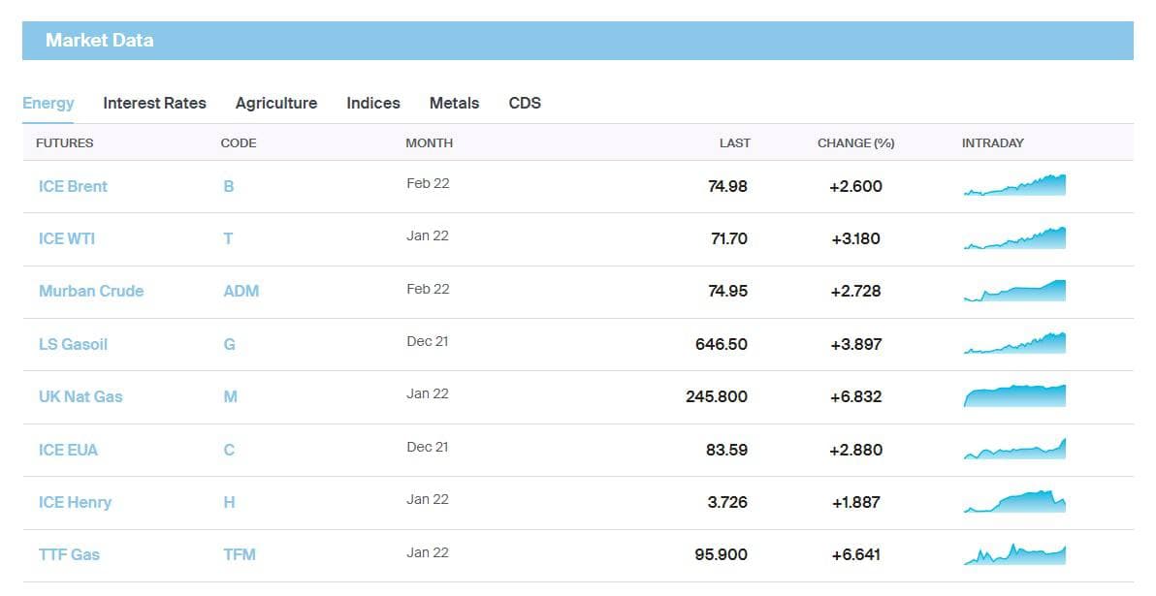This screenshot has width=1156, height=596.
Task: Click the UK Nat Gas intraday chart
Action: 1014,396
